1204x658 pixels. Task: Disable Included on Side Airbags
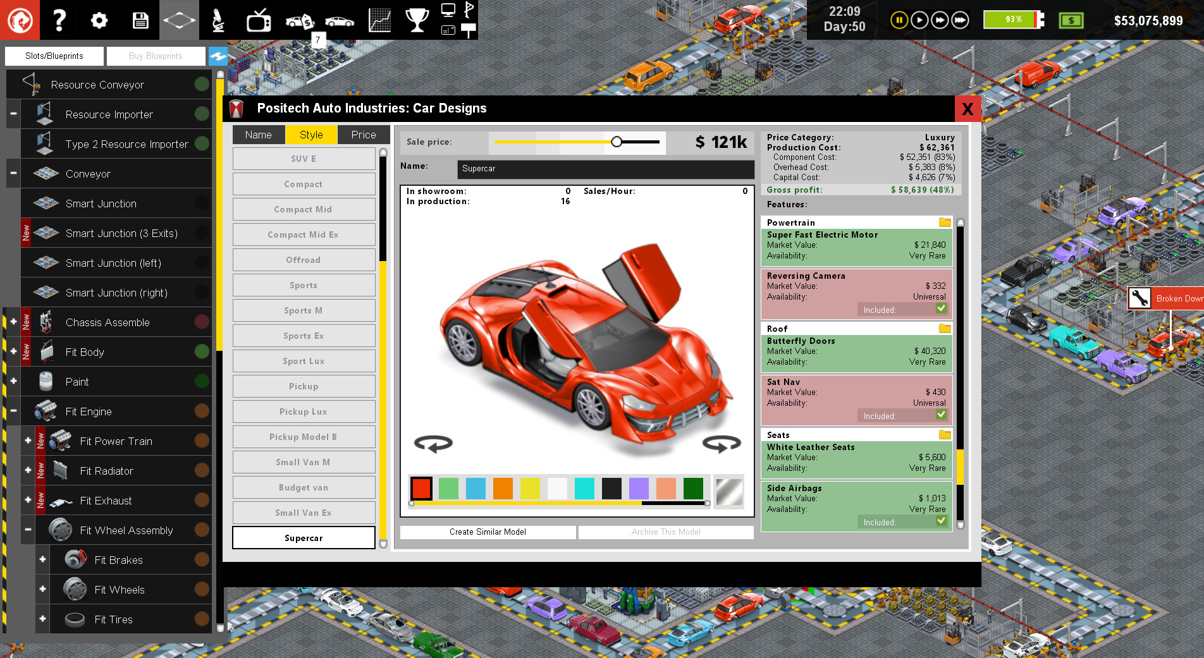click(x=942, y=521)
